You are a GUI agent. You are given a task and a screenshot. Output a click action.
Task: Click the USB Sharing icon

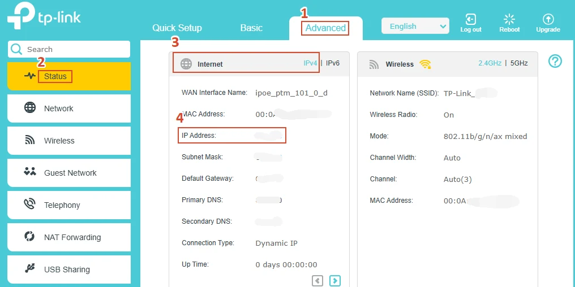click(x=29, y=268)
